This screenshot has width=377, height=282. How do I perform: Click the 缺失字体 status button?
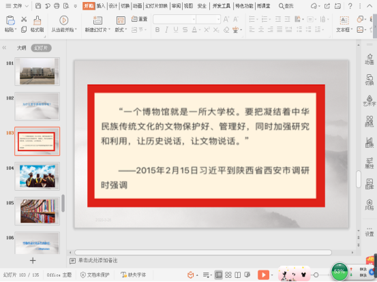pyautogui.click(x=134, y=275)
